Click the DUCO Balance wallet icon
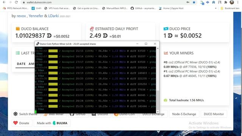This screenshot has width=242, height=136. tap(18, 29)
